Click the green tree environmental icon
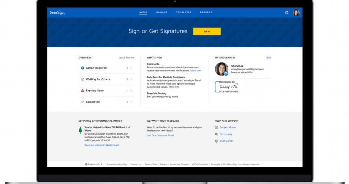The image size is (349, 184). (x=80, y=130)
